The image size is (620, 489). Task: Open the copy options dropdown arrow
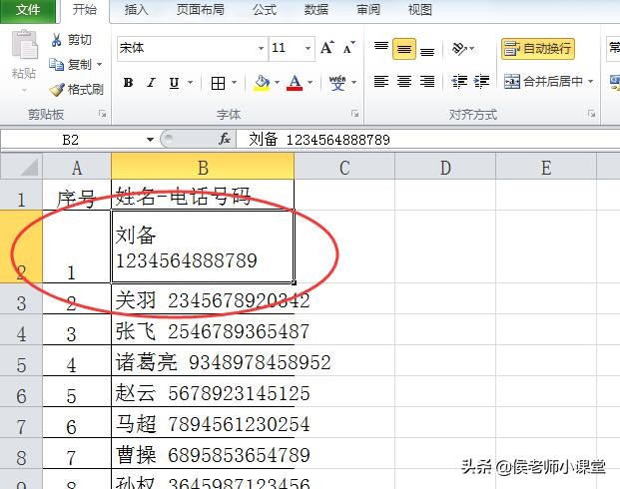click(x=99, y=64)
